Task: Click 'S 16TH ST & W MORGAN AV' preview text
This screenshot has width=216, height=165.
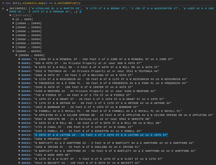Action: (49, 12)
